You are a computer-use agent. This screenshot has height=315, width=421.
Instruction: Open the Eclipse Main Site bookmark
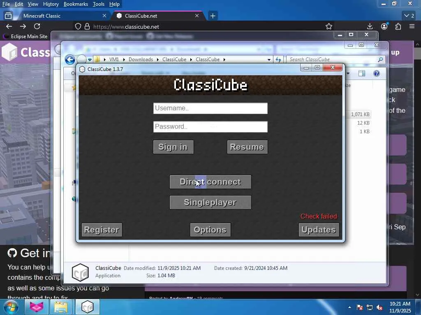25,36
